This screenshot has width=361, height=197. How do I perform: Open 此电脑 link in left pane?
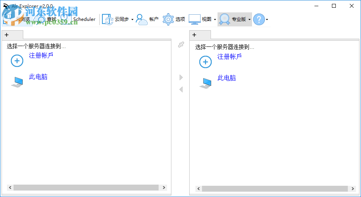coord(38,77)
